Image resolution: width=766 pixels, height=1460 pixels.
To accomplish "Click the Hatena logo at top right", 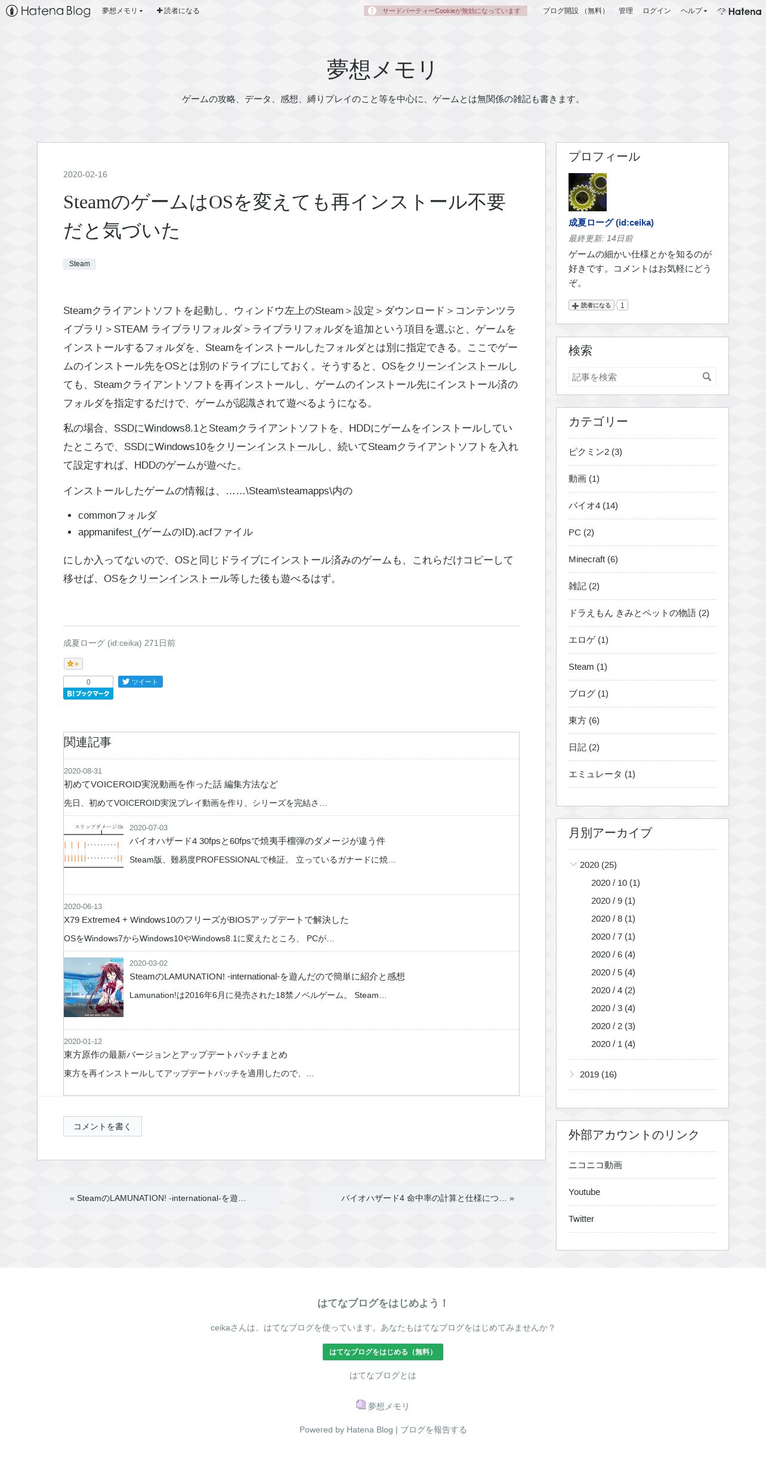I will pyautogui.click(x=740, y=11).
